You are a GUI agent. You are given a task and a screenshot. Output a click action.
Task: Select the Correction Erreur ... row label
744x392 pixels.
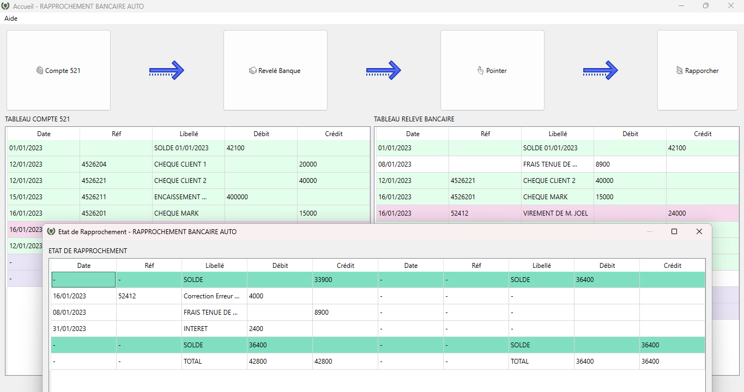coord(215,296)
